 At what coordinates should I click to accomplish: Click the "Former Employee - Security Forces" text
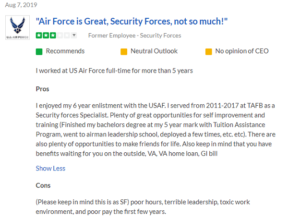pyautogui.click(x=135, y=36)
